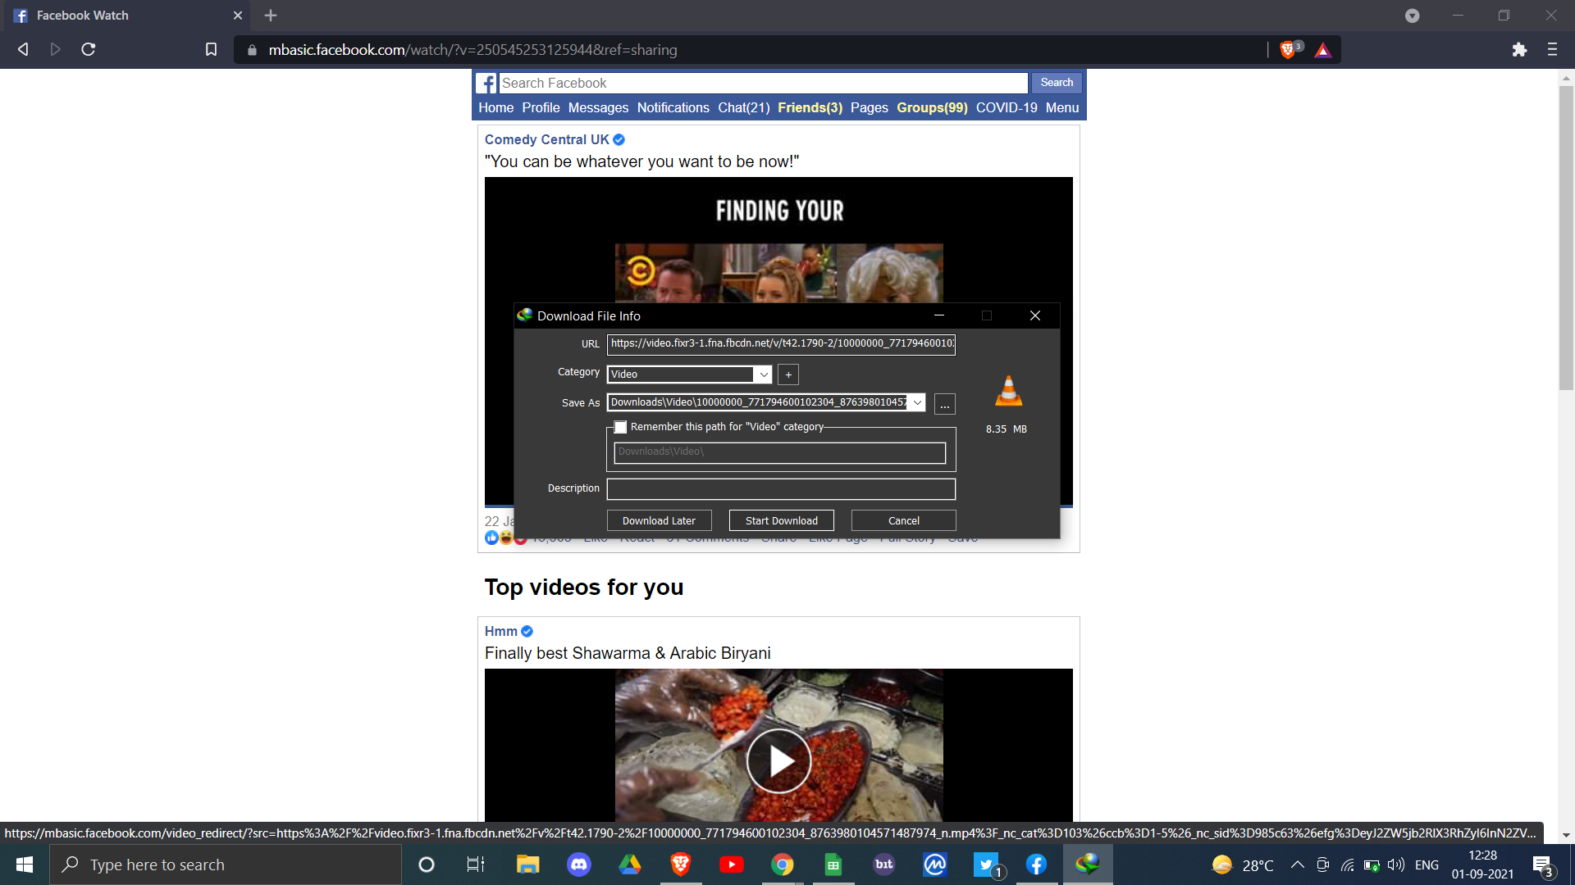Click the VLC cone file-type icon

click(1008, 390)
